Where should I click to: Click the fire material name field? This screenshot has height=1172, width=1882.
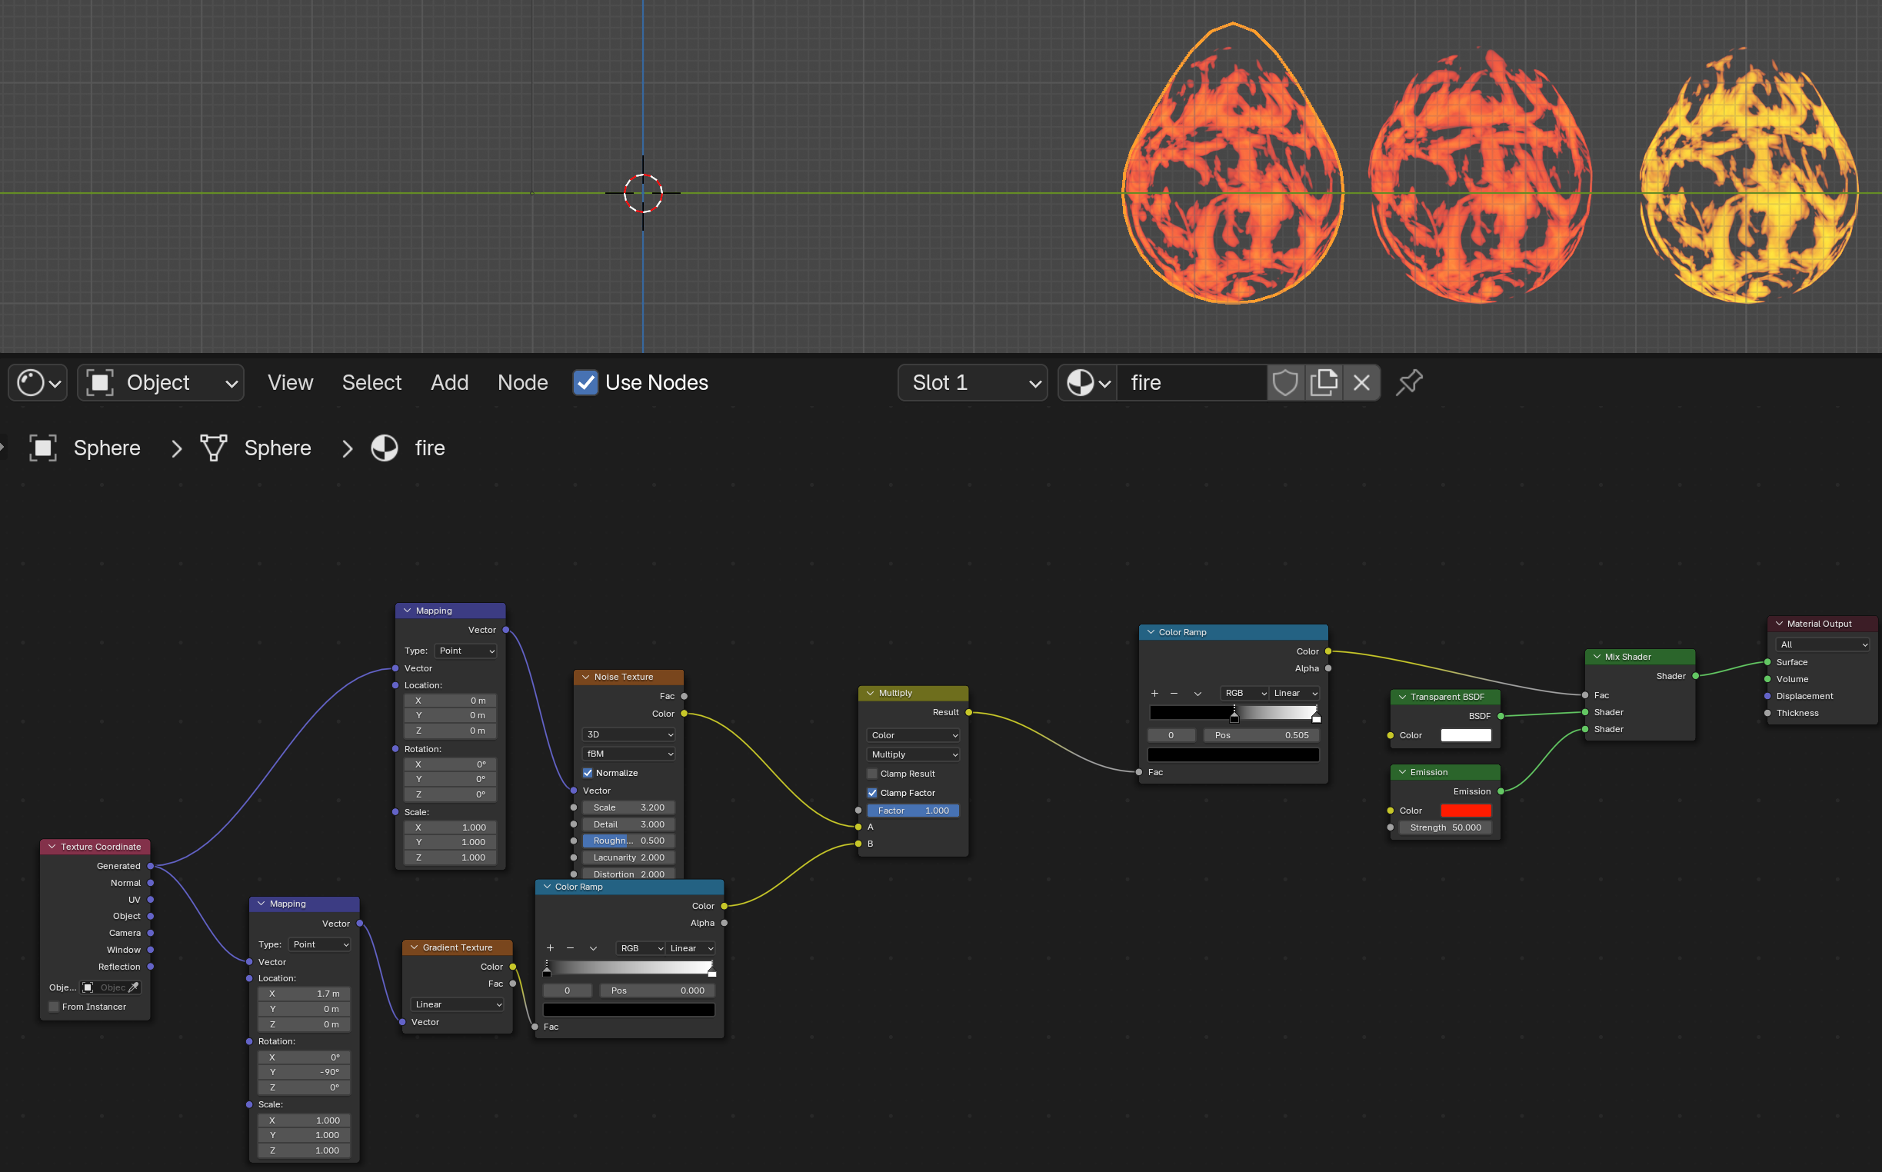pyautogui.click(x=1192, y=382)
